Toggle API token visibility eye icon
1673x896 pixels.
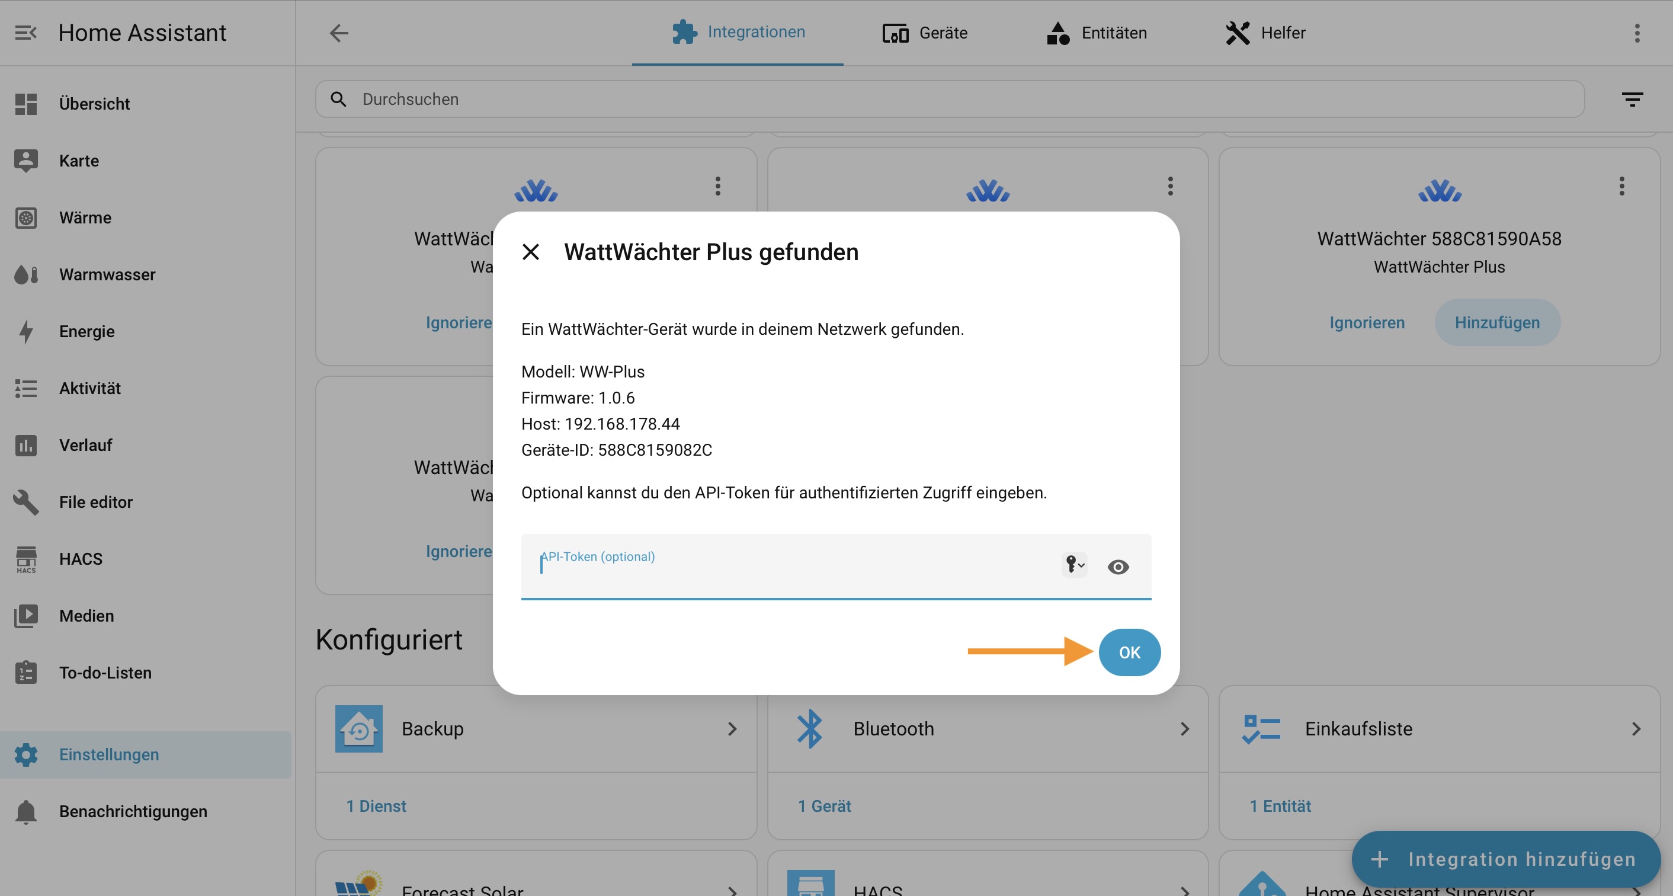[1118, 567]
